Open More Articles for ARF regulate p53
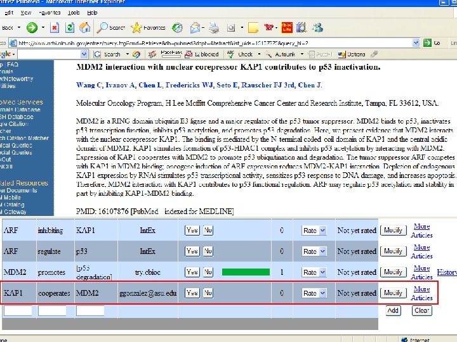 tap(421, 251)
